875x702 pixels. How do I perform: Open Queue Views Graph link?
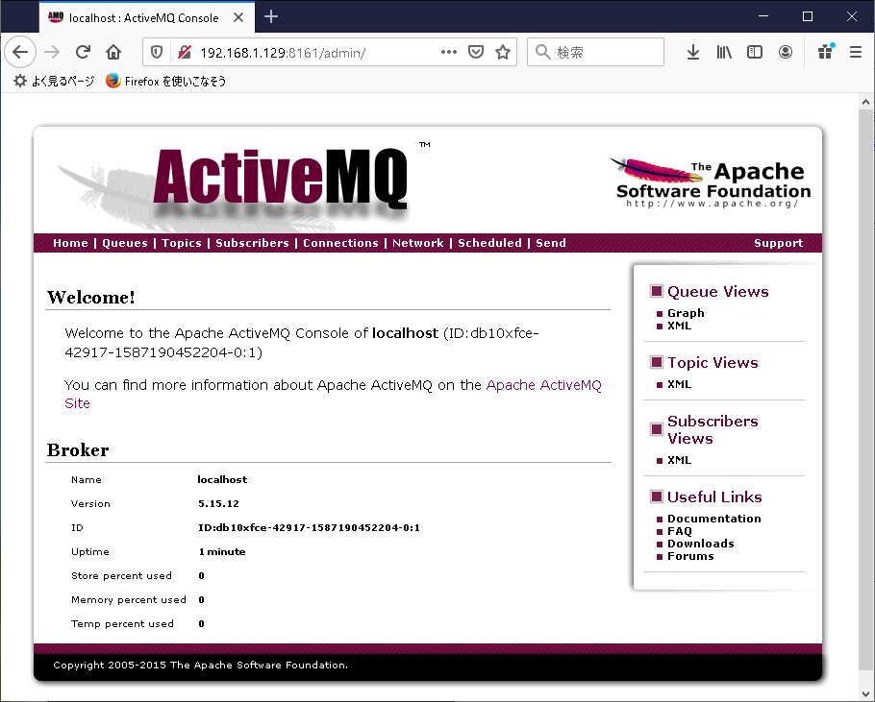[x=686, y=313]
